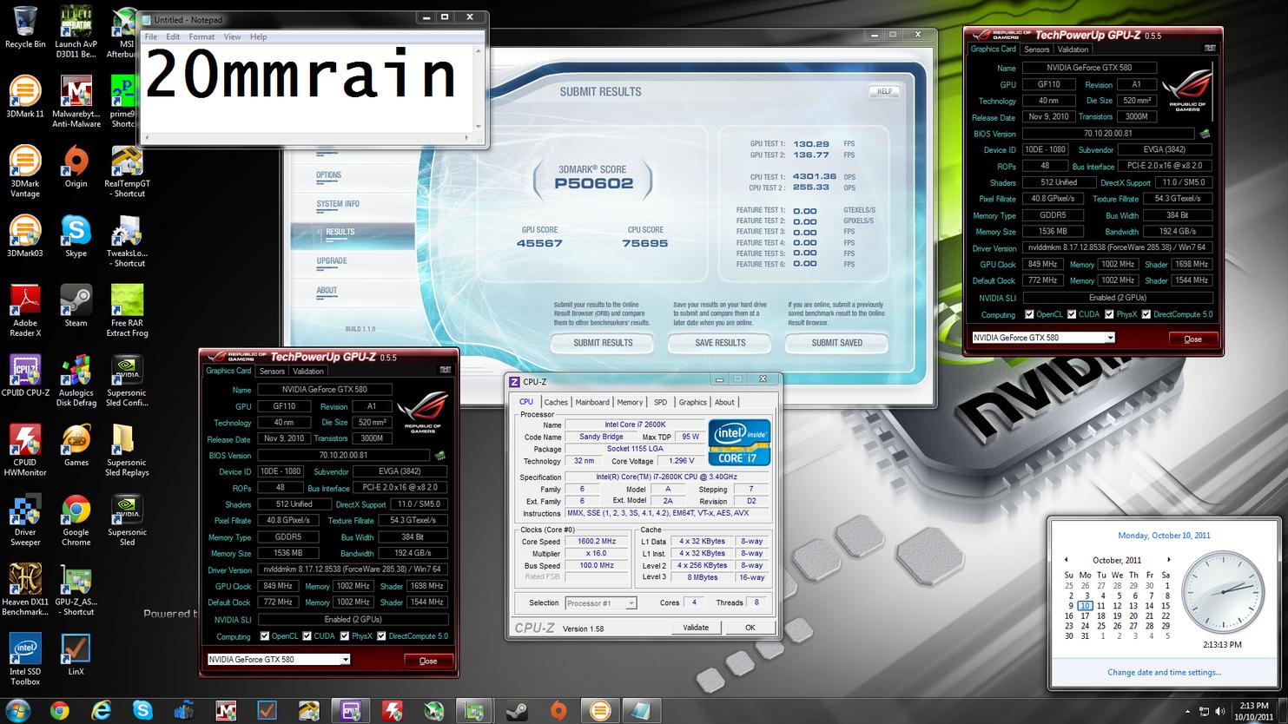Go to next month in calendar

pyautogui.click(x=1169, y=560)
